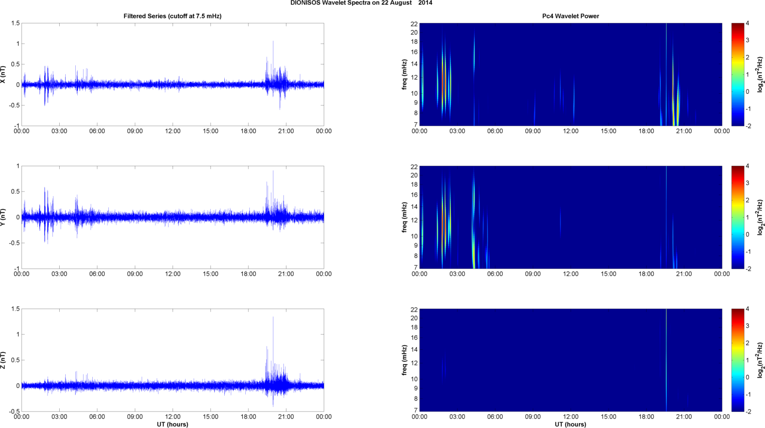The width and height of the screenshot is (765, 428).
Task: Click log2(nT²/Hz) label beside middle colorbar
Action: click(760, 217)
